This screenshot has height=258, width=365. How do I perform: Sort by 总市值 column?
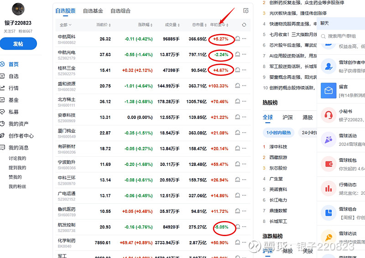point(199,25)
